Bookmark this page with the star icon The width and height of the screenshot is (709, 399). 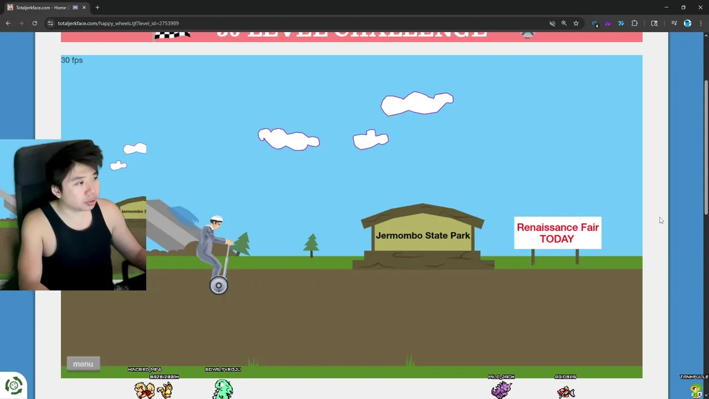pyautogui.click(x=576, y=23)
